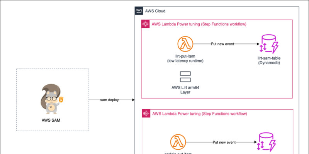Image resolution: width=309 pixels, height=154 pixels.
Task: Click the 'AWS Cloud' label
Action: [x=156, y=11]
